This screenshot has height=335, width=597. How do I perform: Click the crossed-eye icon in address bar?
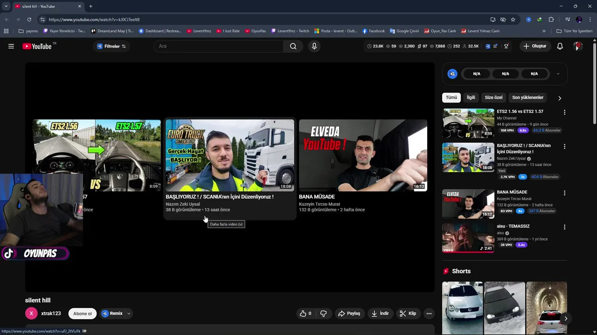click(x=503, y=20)
